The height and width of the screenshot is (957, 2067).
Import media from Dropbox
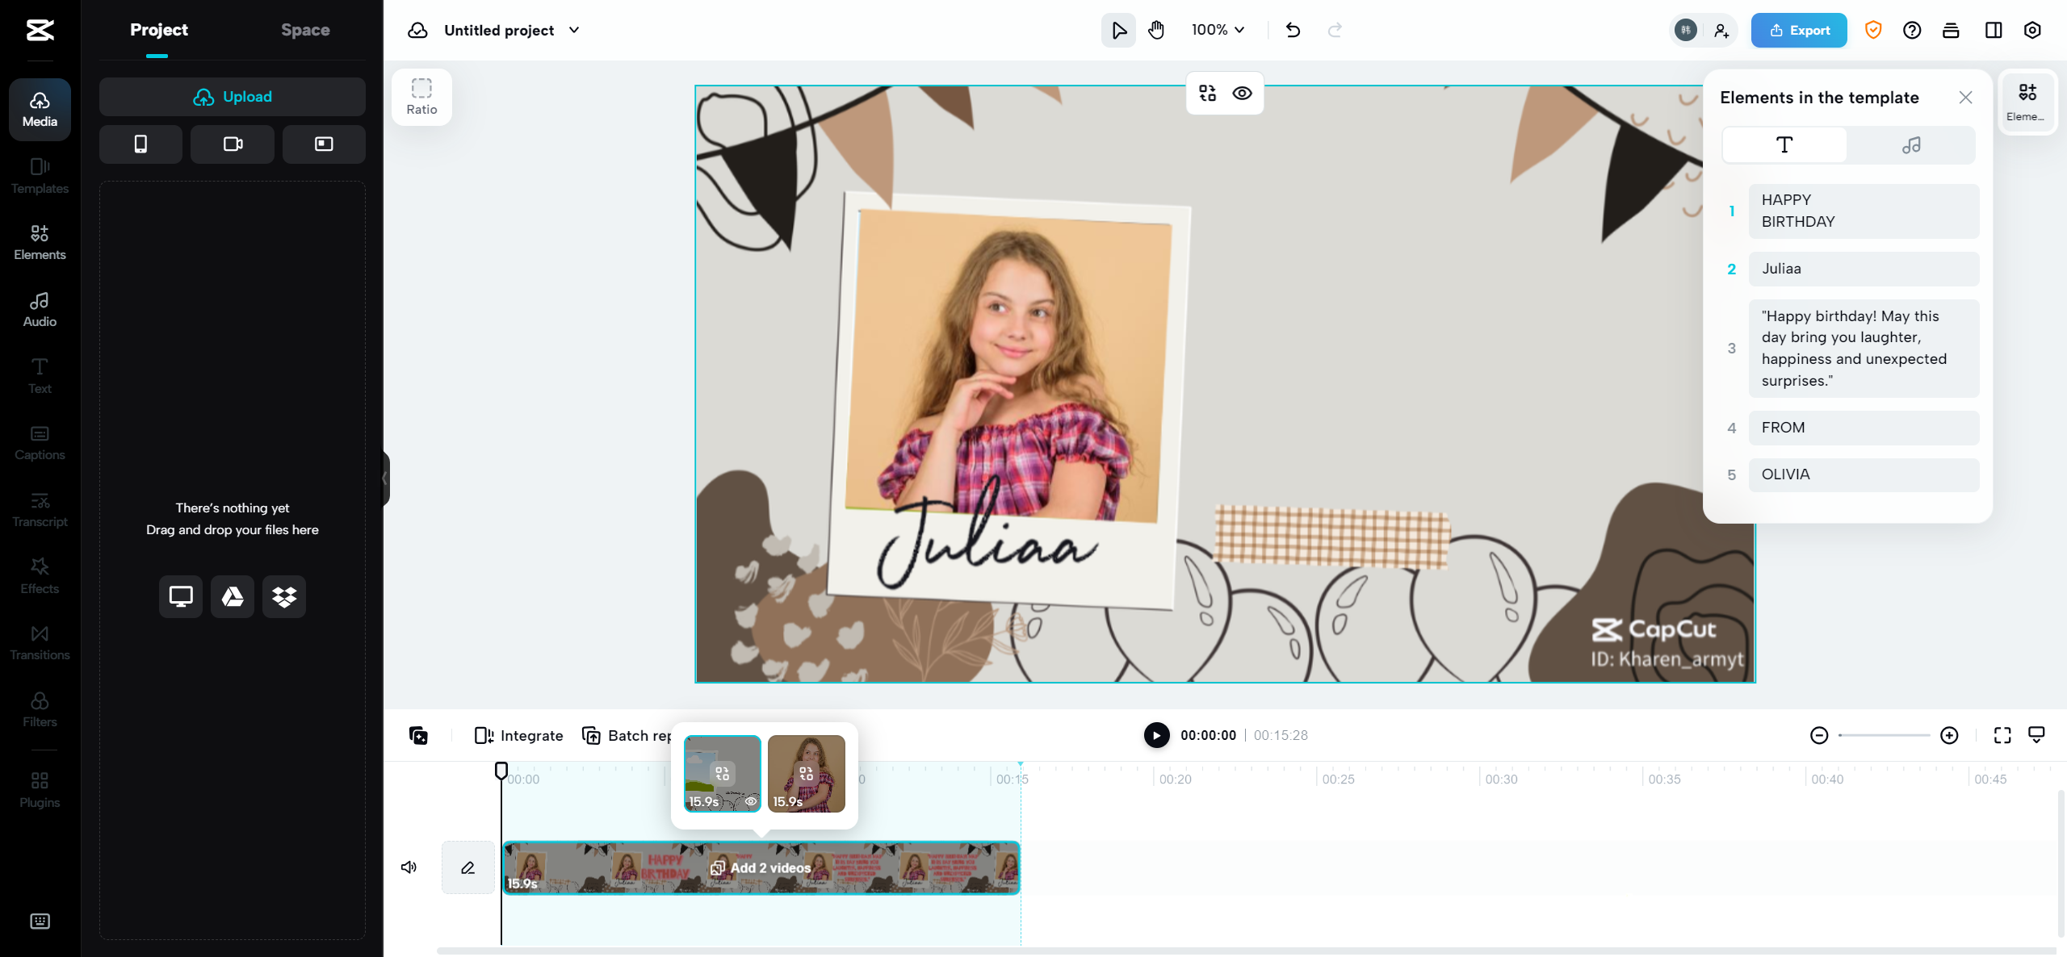coord(283,596)
